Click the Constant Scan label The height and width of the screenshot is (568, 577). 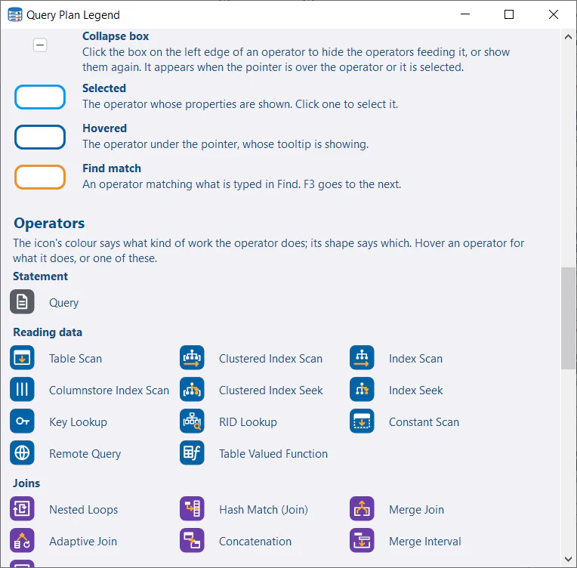(x=424, y=422)
